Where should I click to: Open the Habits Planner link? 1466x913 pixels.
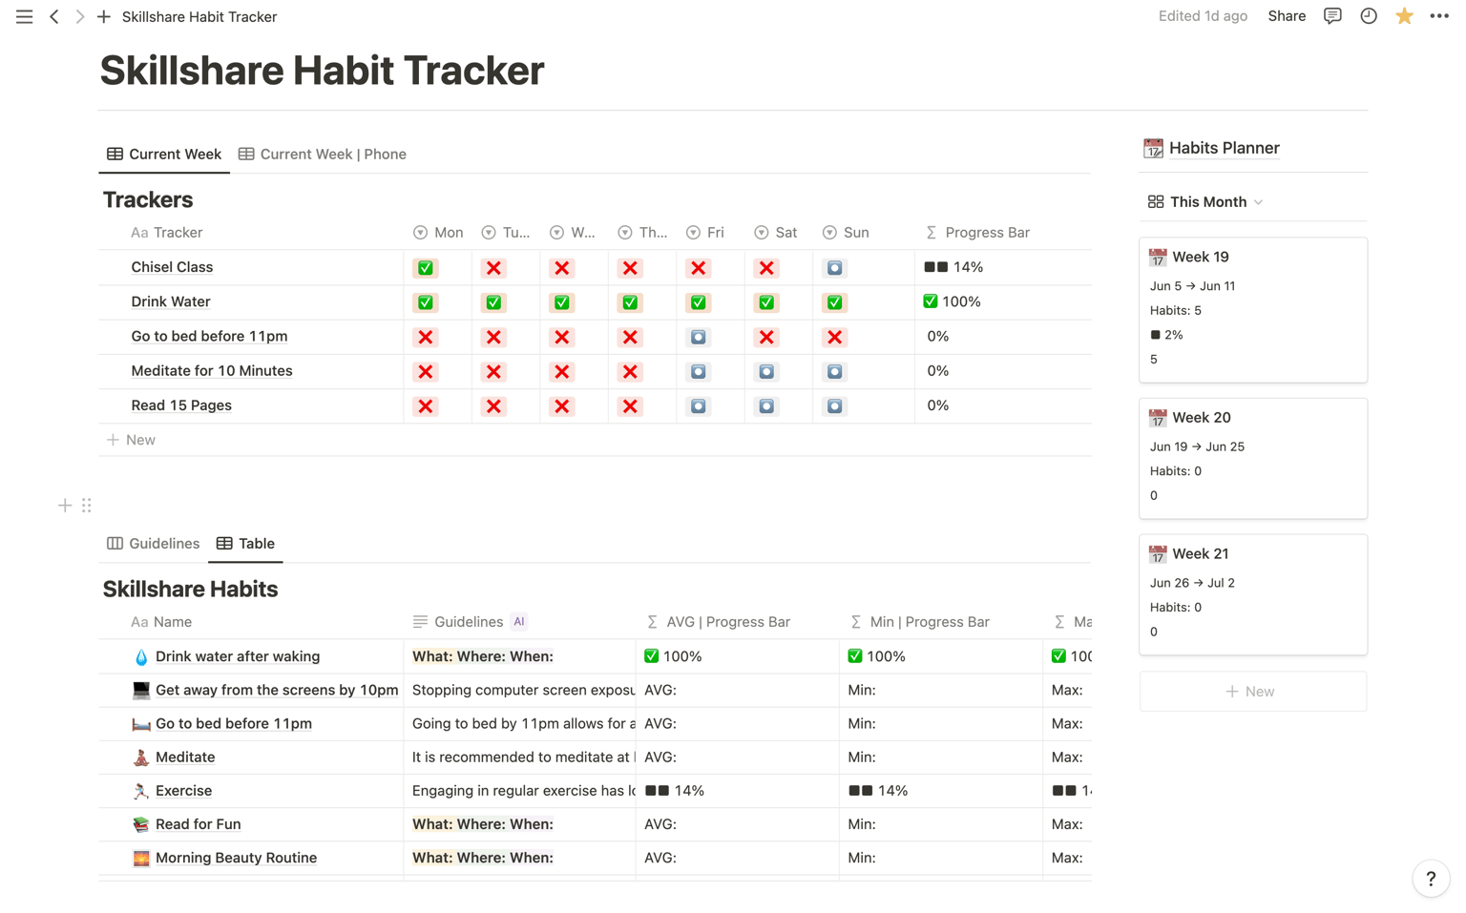tap(1224, 148)
